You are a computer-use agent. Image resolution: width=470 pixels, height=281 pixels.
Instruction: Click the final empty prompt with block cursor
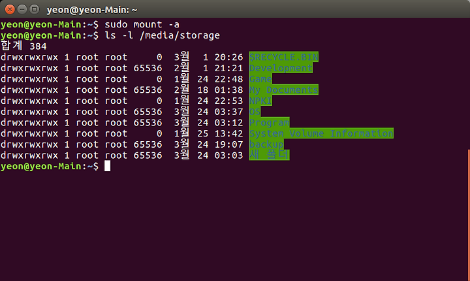click(55, 166)
